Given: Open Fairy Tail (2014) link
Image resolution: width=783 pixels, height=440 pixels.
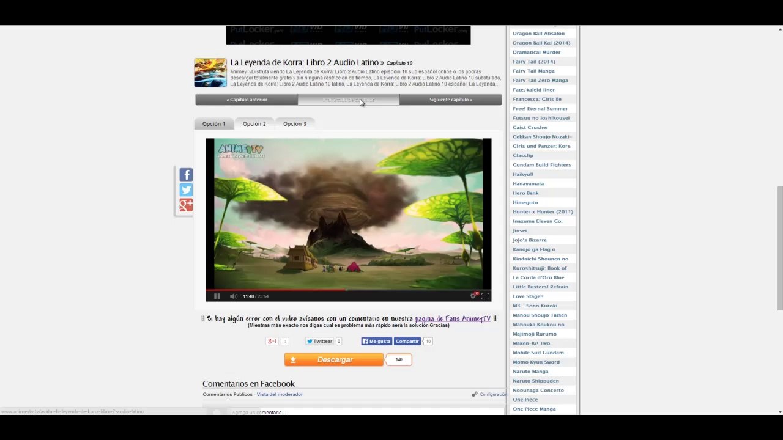Looking at the screenshot, I should 534,62.
